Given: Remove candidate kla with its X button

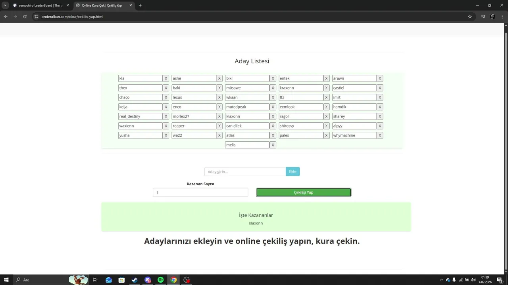Looking at the screenshot, I should [x=166, y=78].
